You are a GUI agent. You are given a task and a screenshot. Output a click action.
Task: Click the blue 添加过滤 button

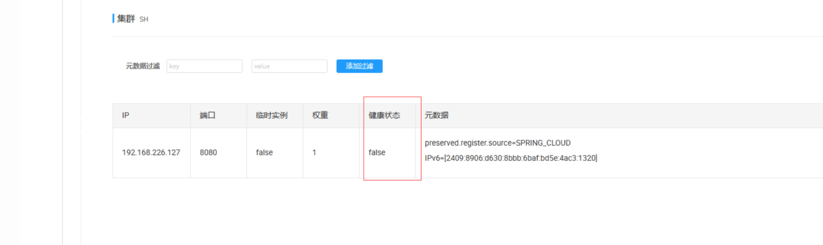tap(359, 66)
